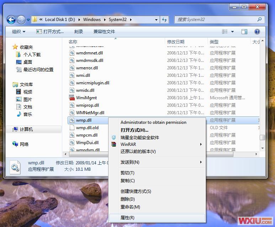
Task: Click the 视频 video library item
Action: (27, 92)
